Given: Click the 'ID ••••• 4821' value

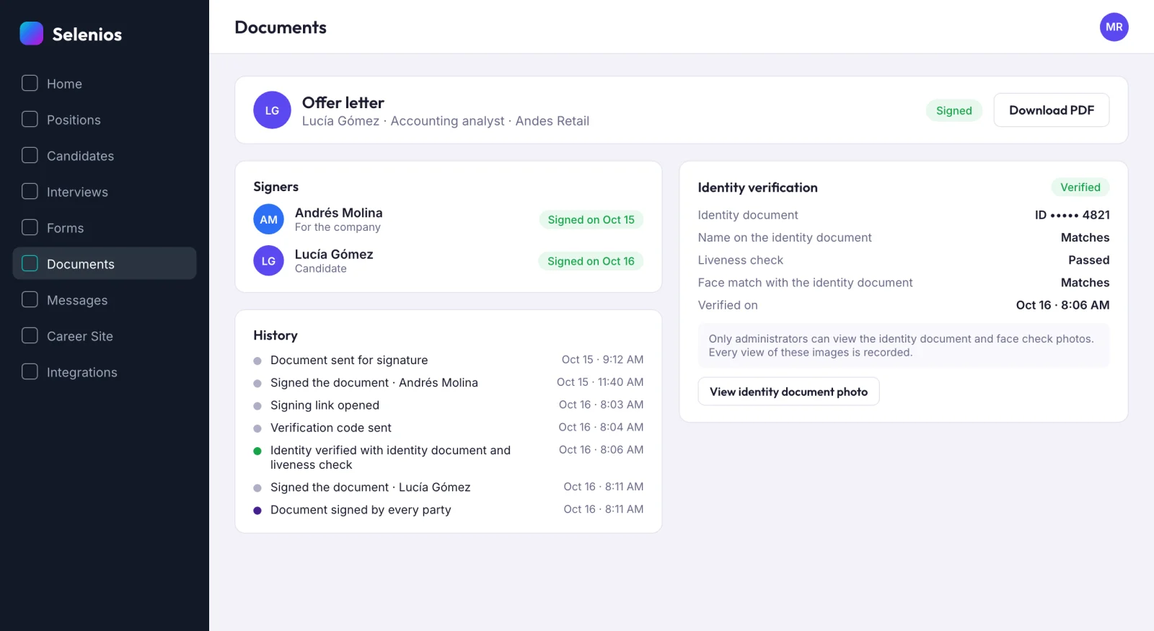Looking at the screenshot, I should [x=1072, y=215].
